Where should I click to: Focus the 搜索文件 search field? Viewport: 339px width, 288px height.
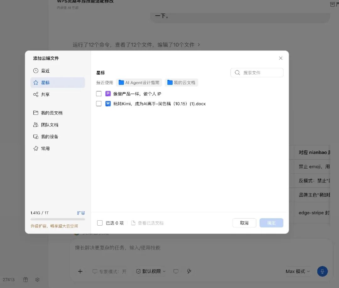[257, 72]
